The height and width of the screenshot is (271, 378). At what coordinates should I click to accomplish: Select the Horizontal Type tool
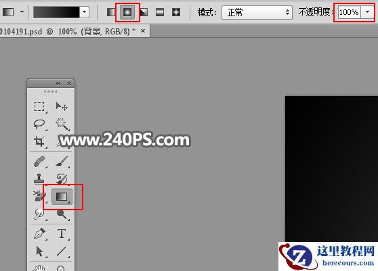[62, 234]
